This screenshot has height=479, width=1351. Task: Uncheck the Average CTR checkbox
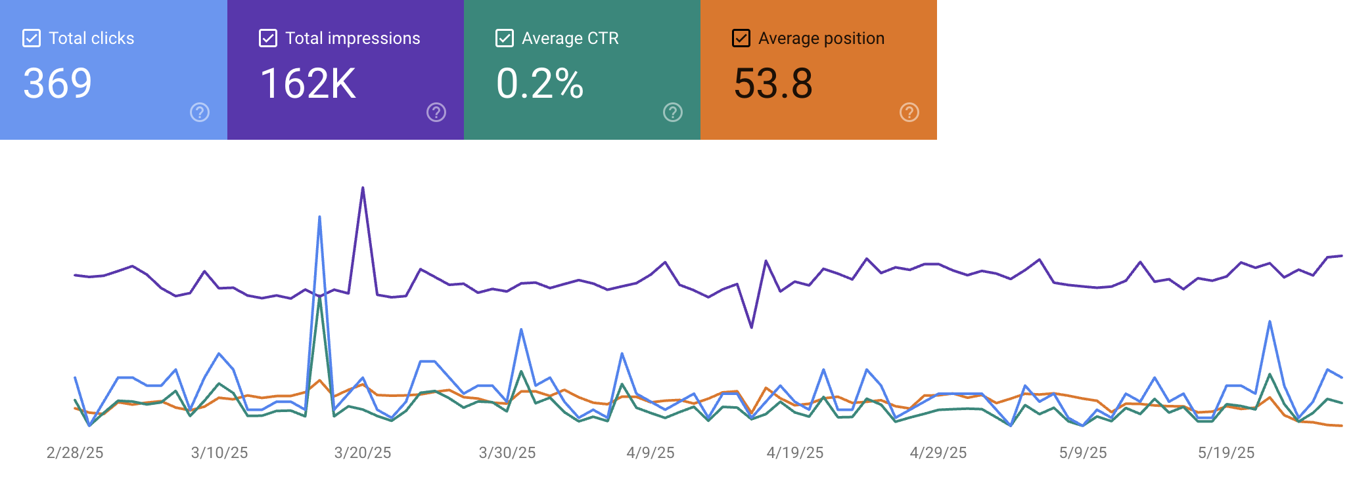pyautogui.click(x=505, y=38)
